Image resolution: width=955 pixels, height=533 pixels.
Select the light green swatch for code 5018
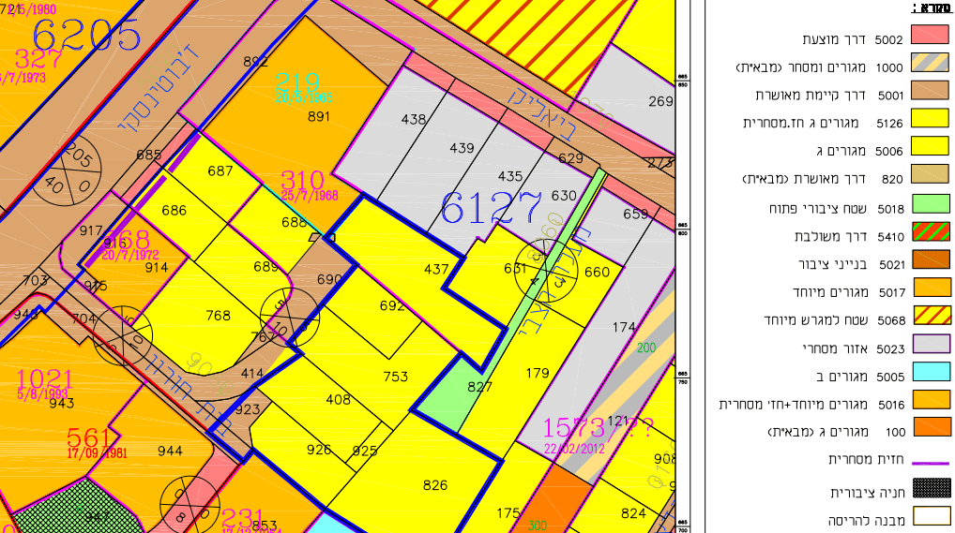tap(931, 204)
